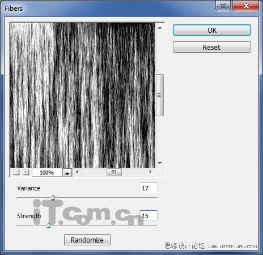The image size is (263, 255).
Task: Click the preview scroll down arrow
Action: pos(160,163)
